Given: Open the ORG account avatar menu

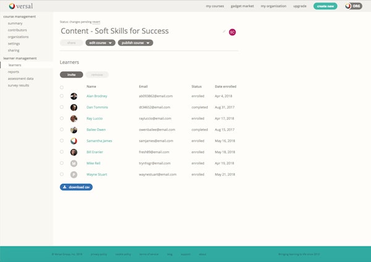Looking at the screenshot, I should [353, 6].
